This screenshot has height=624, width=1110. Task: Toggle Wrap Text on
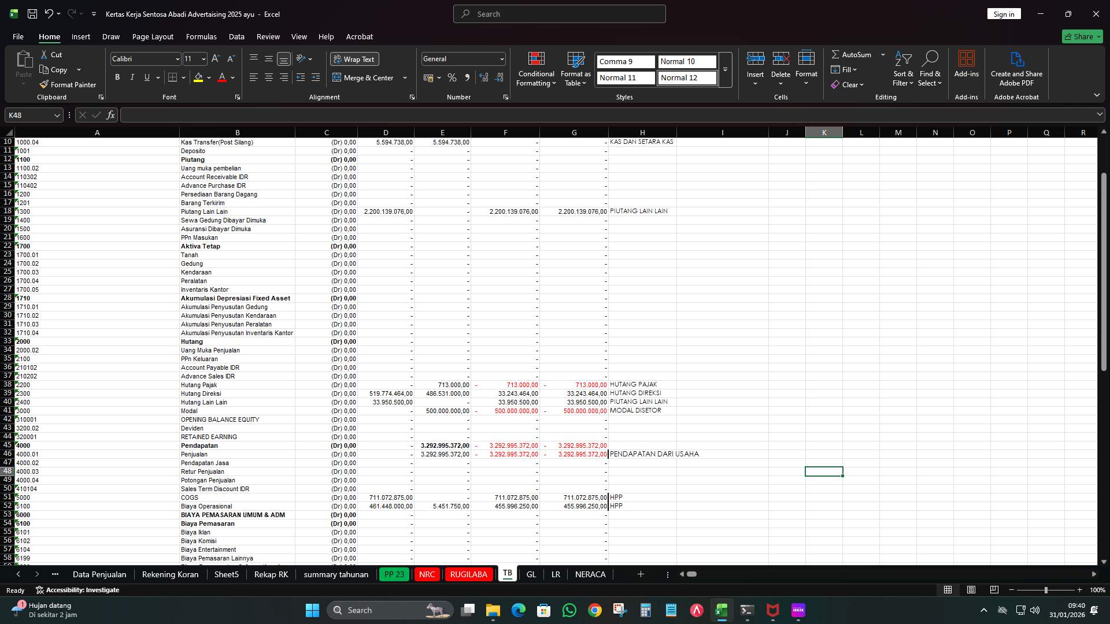(x=354, y=59)
